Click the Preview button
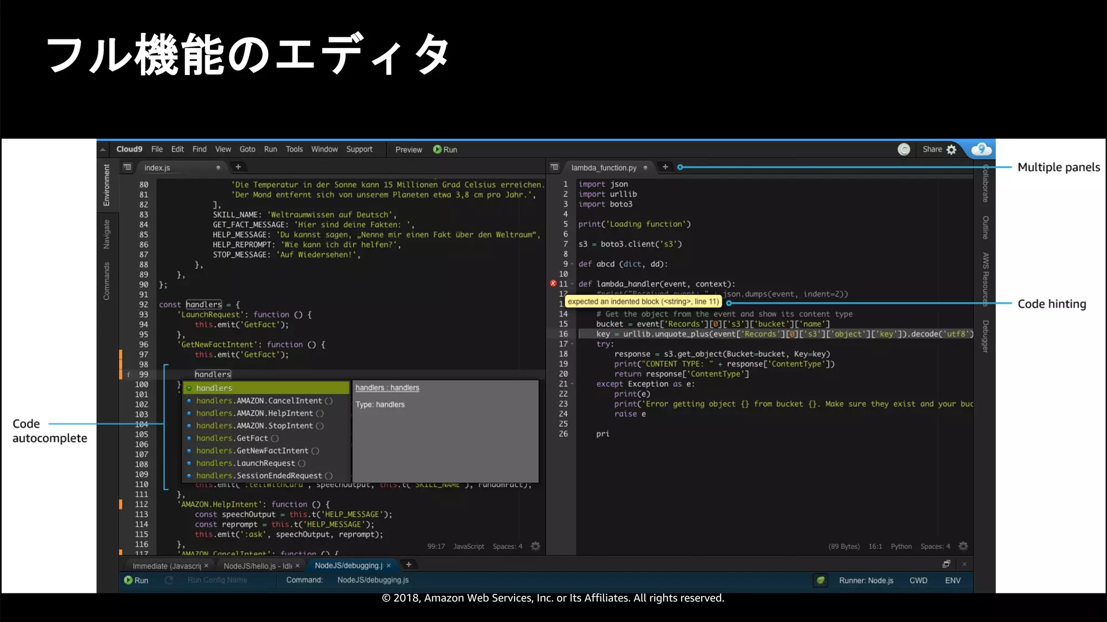The image size is (1107, 622). [408, 150]
